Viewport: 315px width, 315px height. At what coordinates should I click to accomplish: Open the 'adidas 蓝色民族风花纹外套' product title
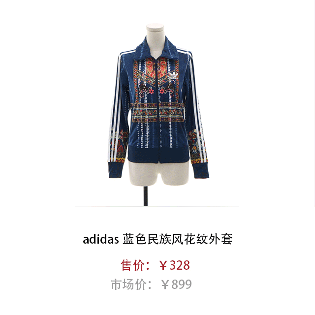[x=157, y=239]
